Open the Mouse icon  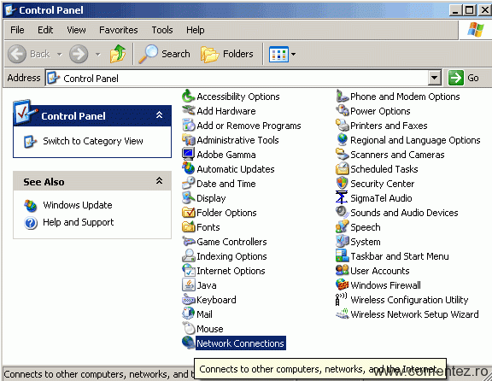point(188,328)
